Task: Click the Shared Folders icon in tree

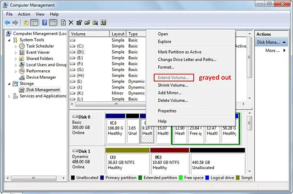Action: 22,59
